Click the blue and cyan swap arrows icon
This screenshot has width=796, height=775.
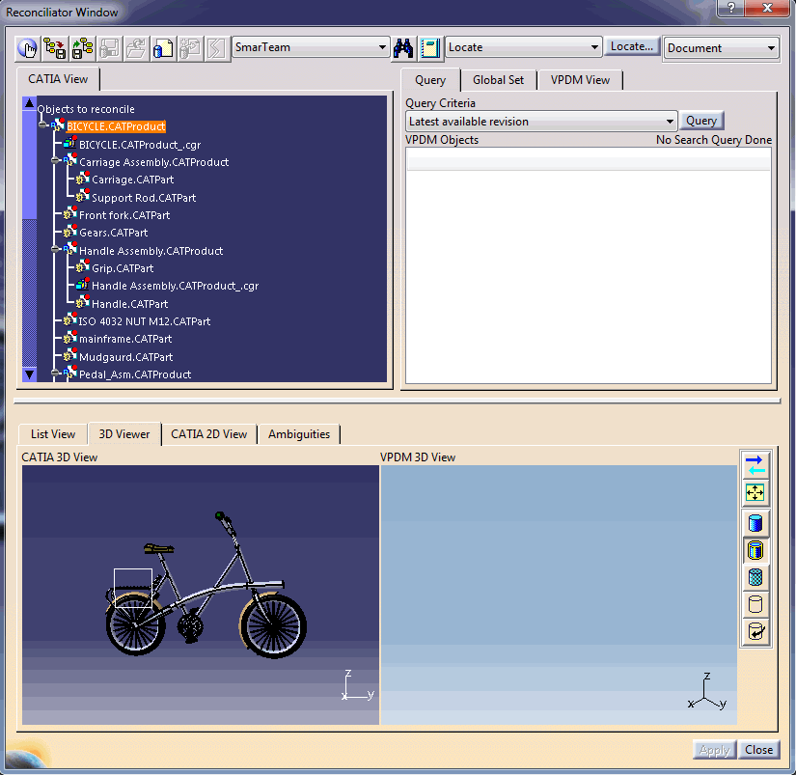(x=755, y=464)
